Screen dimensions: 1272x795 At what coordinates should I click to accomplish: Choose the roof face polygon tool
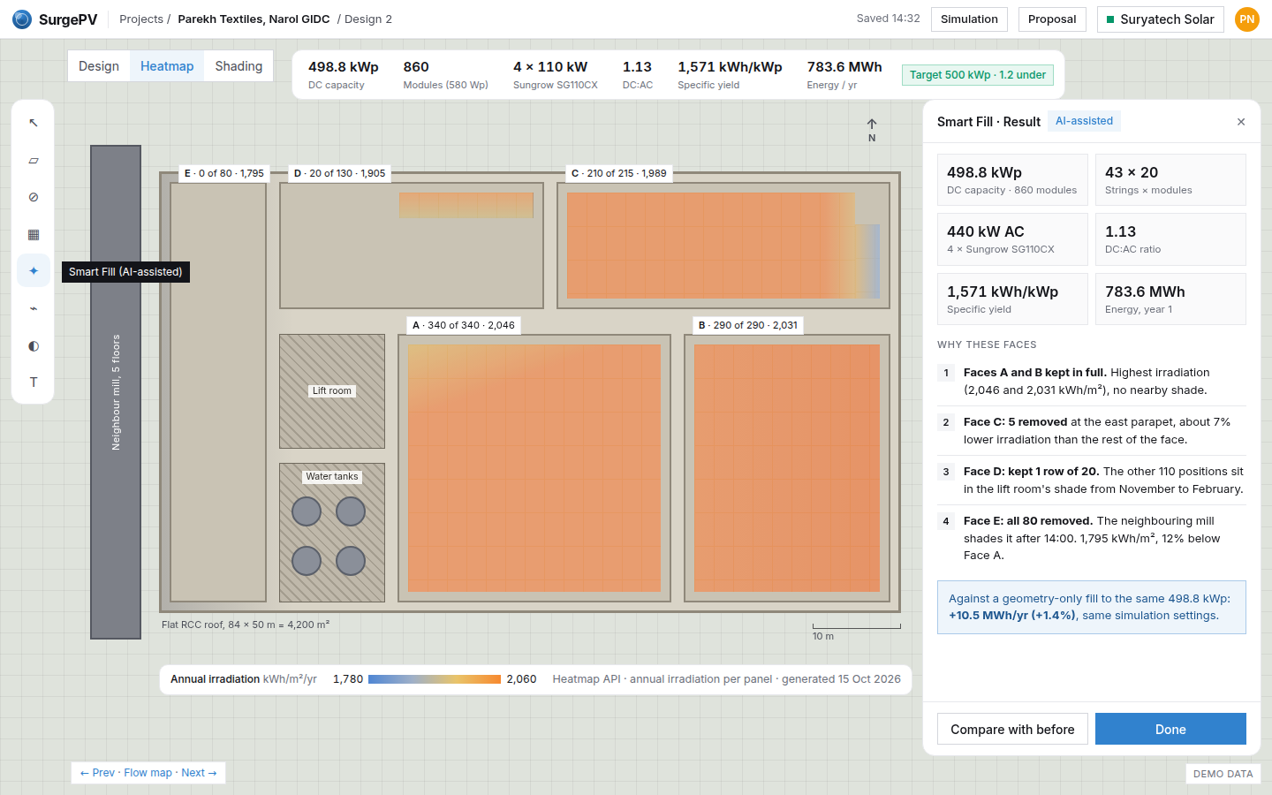34,160
